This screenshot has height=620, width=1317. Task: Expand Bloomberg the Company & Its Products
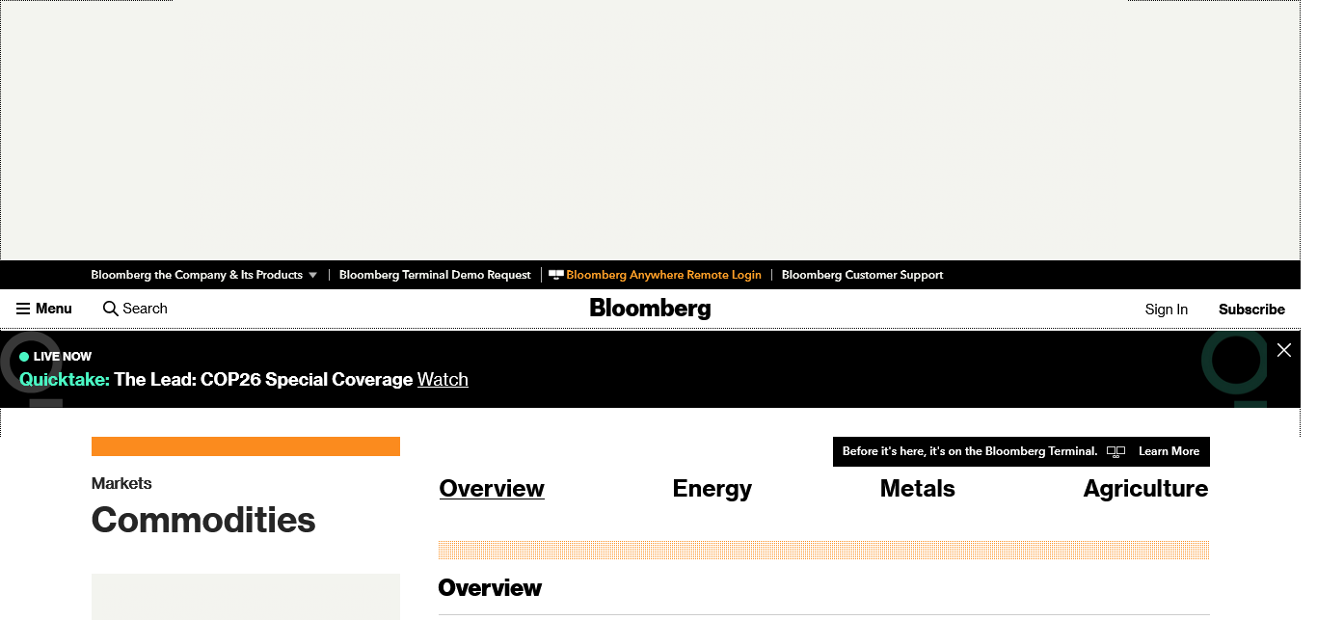(204, 275)
